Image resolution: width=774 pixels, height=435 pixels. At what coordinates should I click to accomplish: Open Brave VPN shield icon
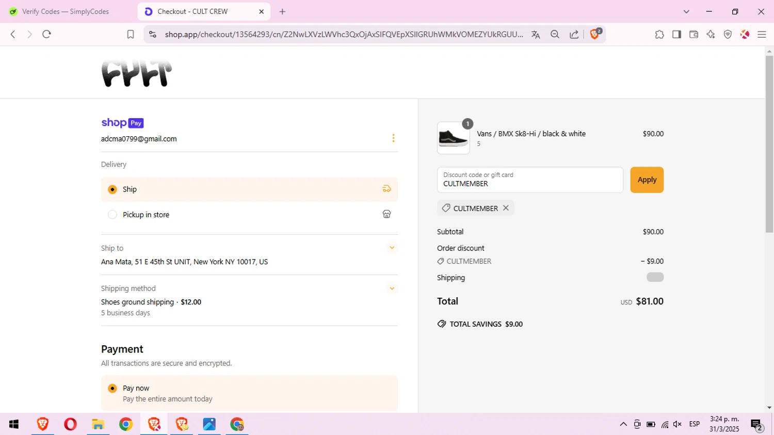728,34
